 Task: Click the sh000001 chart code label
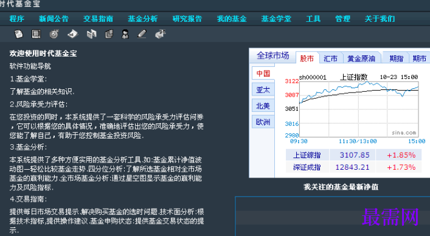pyautogui.click(x=313, y=77)
